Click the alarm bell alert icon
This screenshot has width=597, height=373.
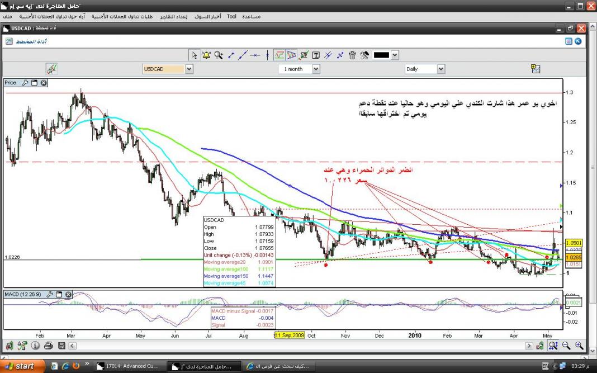click(206, 55)
